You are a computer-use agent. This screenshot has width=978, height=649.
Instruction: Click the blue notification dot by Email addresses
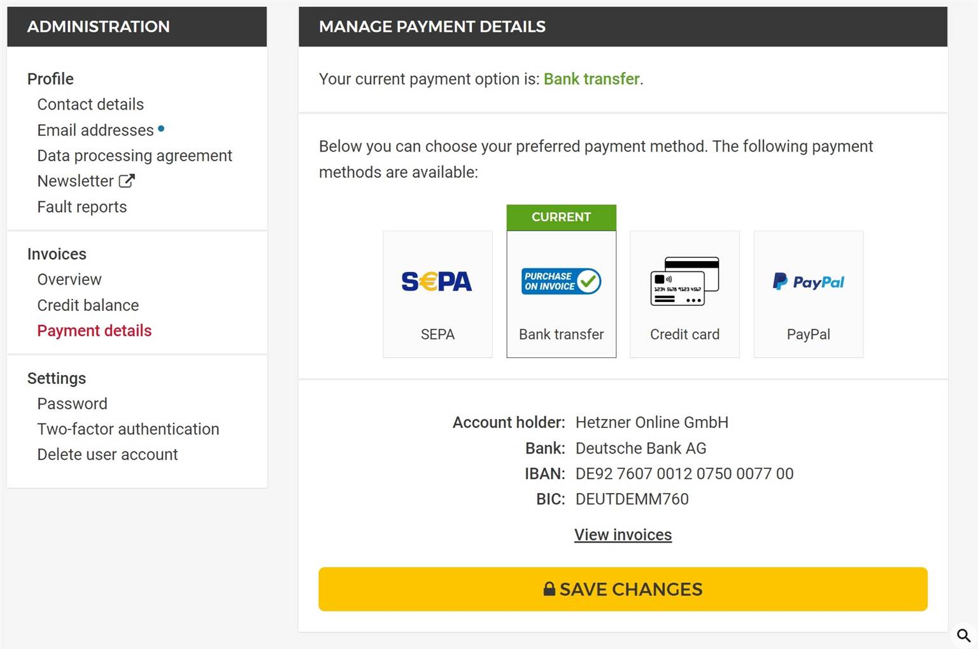coord(161,129)
